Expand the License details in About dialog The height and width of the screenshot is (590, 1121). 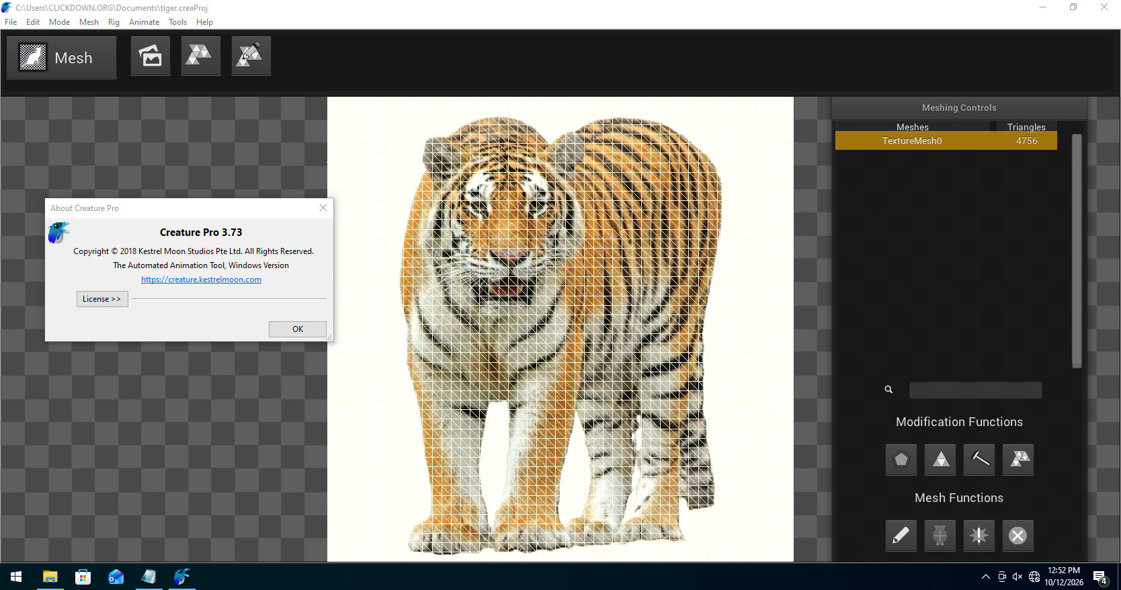coord(102,299)
